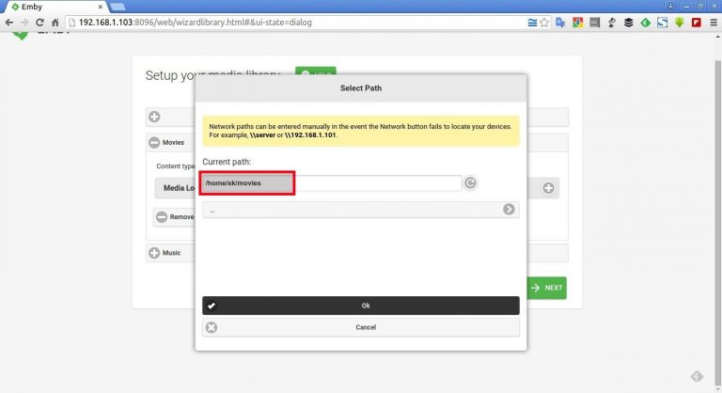Select the '..' parent directory row
722x393 pixels.
click(x=361, y=210)
